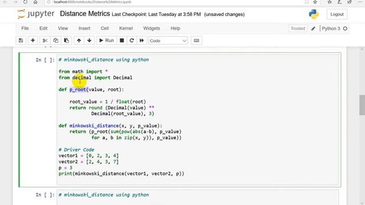Bookmark the page with the star icon
The width and height of the screenshot is (365, 205).
[315, 2]
